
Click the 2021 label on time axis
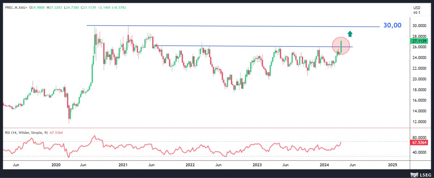[x=123, y=165]
